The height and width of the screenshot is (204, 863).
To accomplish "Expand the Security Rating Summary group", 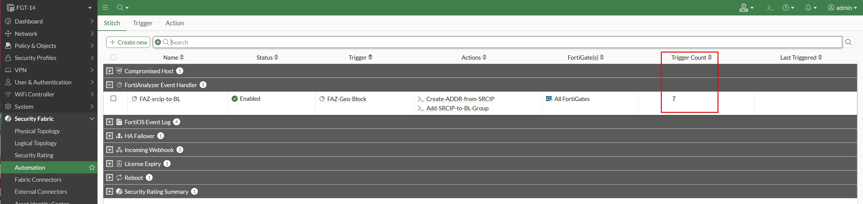I will (110, 191).
